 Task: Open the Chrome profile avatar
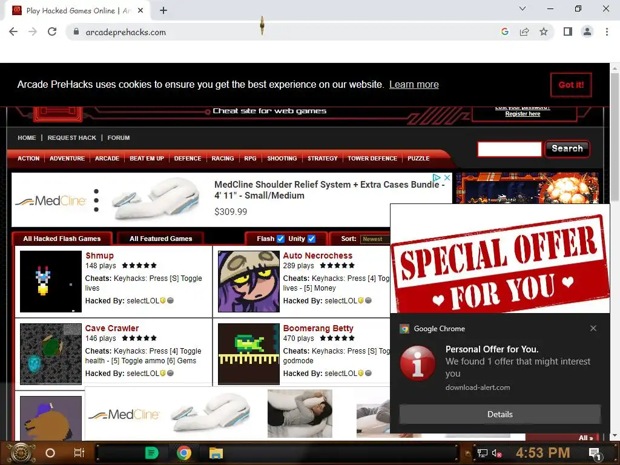pos(587,32)
